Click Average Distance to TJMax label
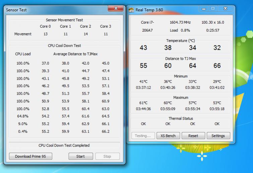This screenshot has height=173, width=253. pyautogui.click(x=75, y=54)
